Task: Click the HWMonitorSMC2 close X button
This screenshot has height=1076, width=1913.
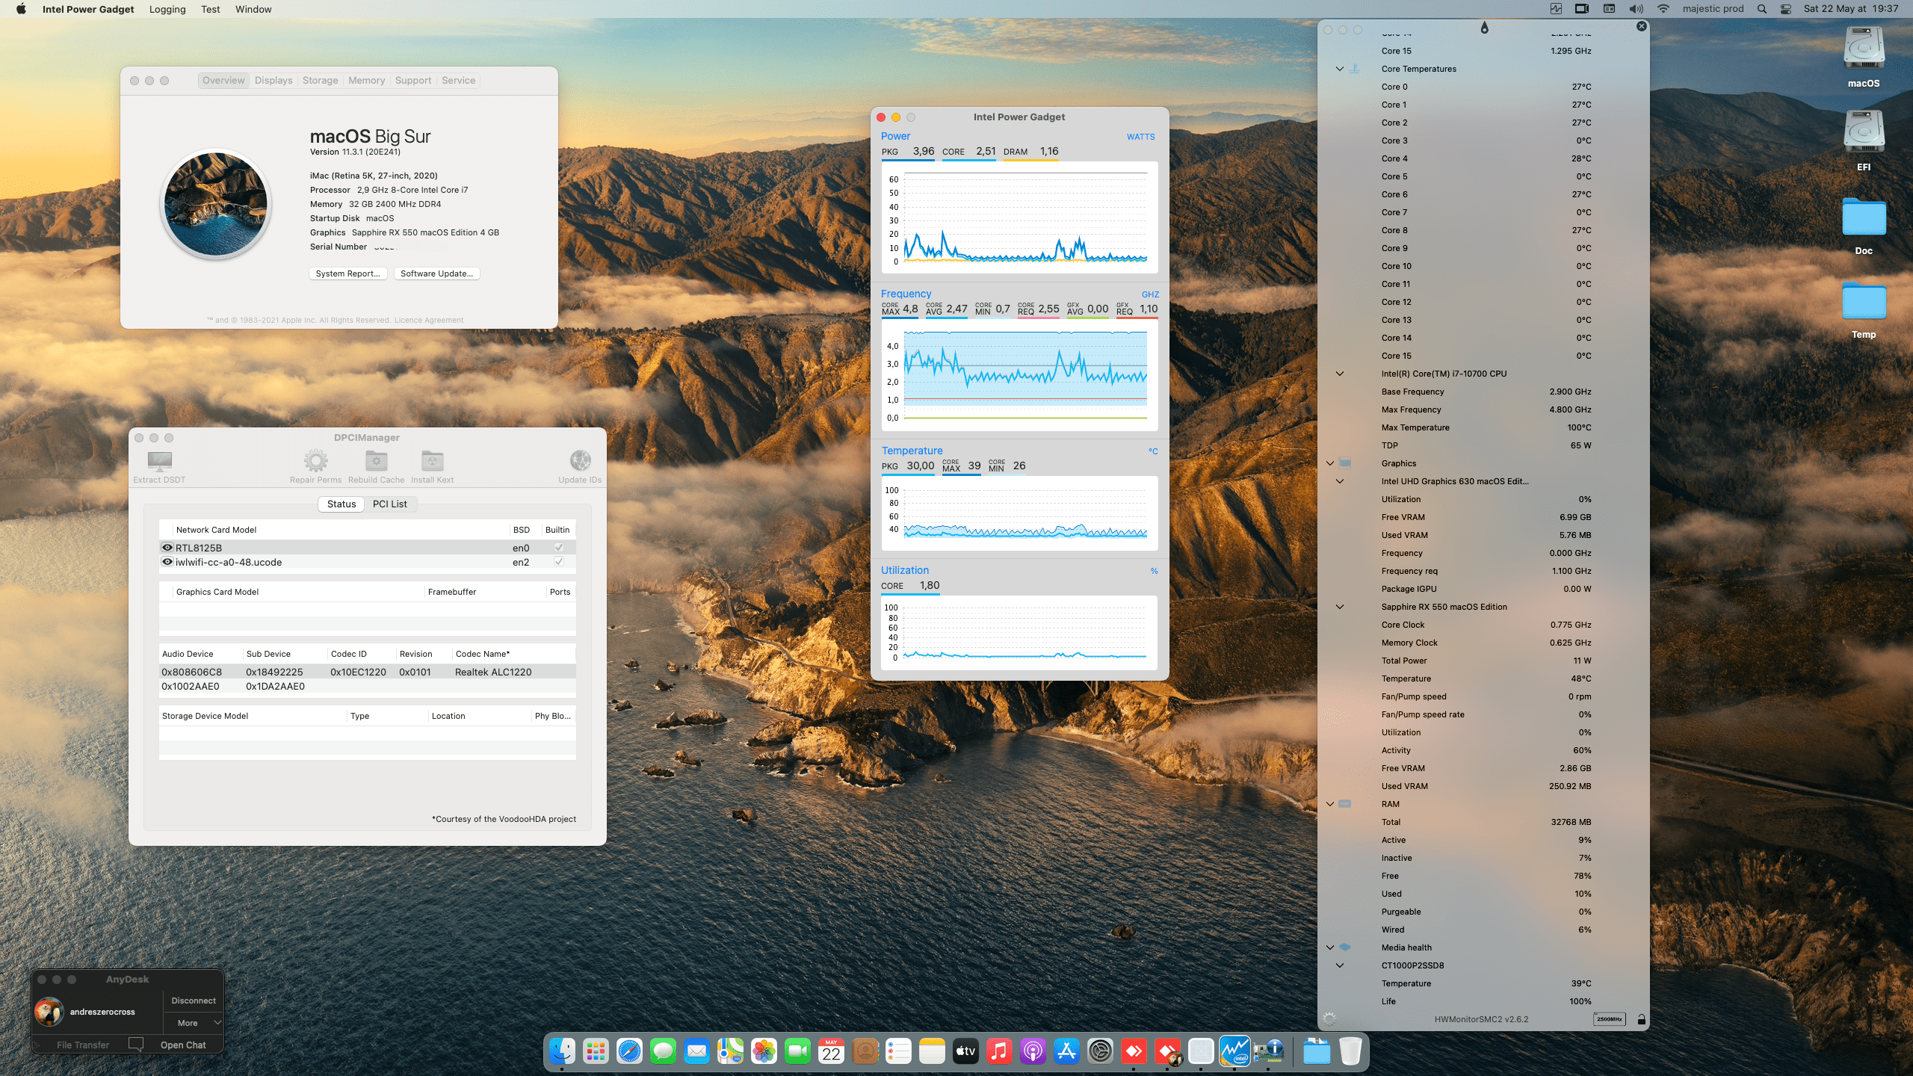Action: 1641,26
